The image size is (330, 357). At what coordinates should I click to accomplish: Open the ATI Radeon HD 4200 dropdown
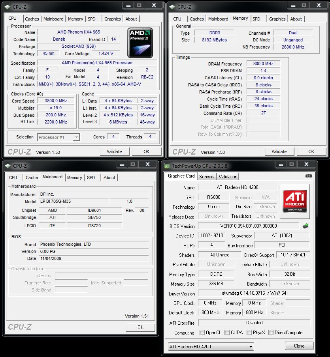[211, 346]
